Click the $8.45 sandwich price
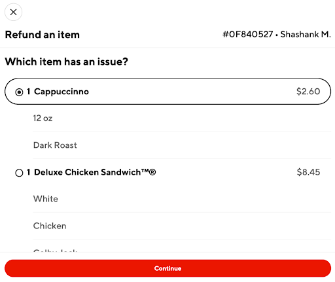The width and height of the screenshot is (335, 282). click(308, 172)
